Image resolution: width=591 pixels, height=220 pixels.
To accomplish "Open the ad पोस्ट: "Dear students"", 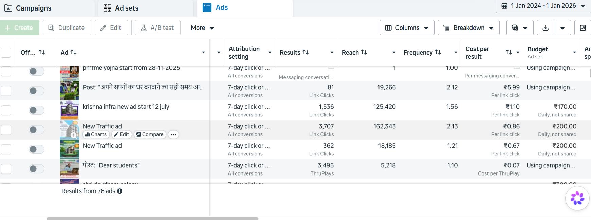I will coord(111,165).
